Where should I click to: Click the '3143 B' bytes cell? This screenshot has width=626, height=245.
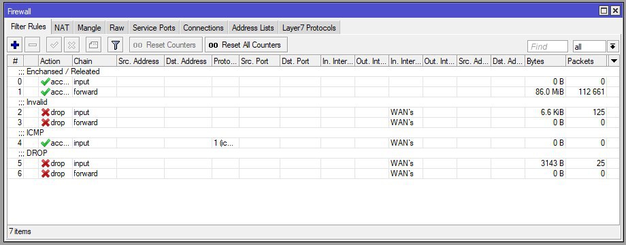tap(546, 163)
